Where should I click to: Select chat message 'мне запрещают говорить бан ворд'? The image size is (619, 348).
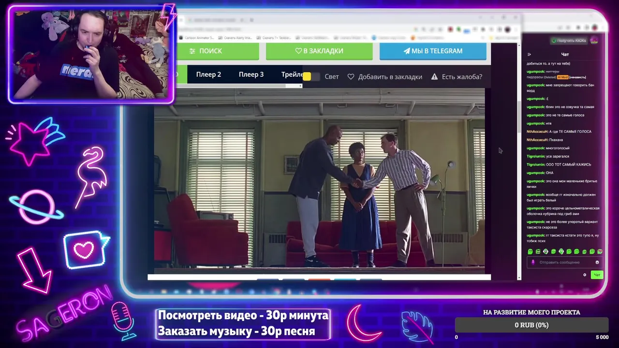click(560, 87)
